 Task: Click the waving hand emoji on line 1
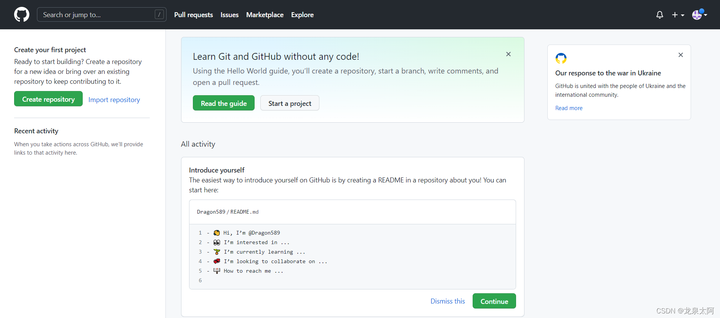pos(217,233)
